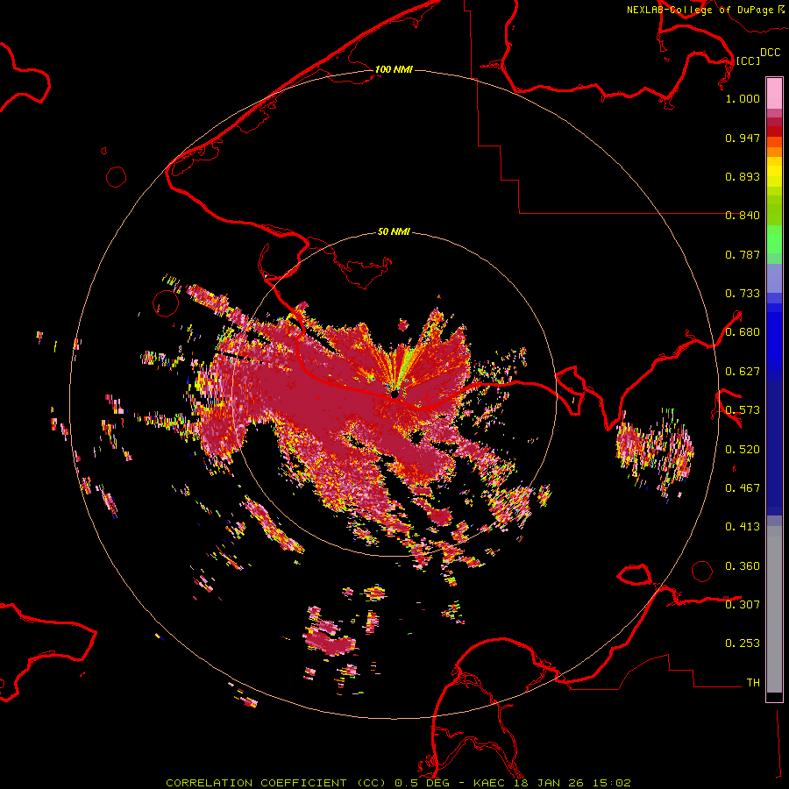Viewport: 789px width, 789px height.
Task: Click the TH legend label
Action: coord(753,683)
